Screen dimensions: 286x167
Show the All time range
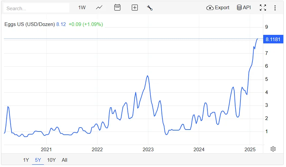click(x=64, y=160)
